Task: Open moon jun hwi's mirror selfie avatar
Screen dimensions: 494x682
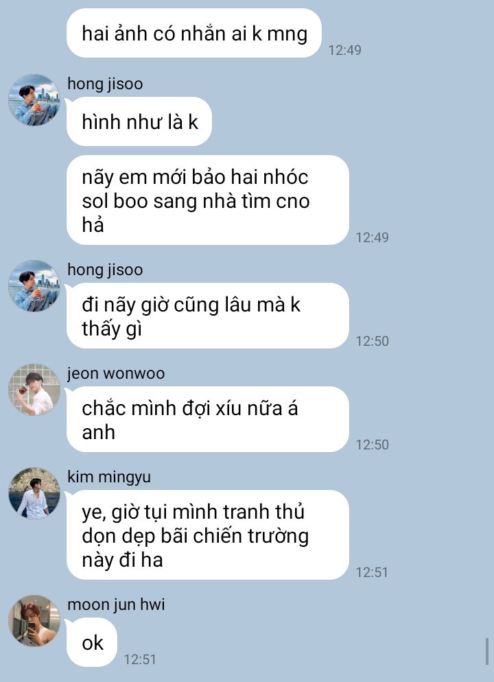Action: (34, 621)
